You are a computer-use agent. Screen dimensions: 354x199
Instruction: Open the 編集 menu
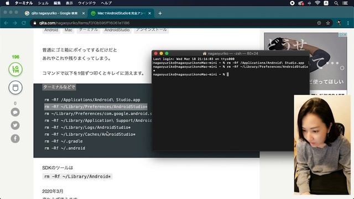point(57,3)
